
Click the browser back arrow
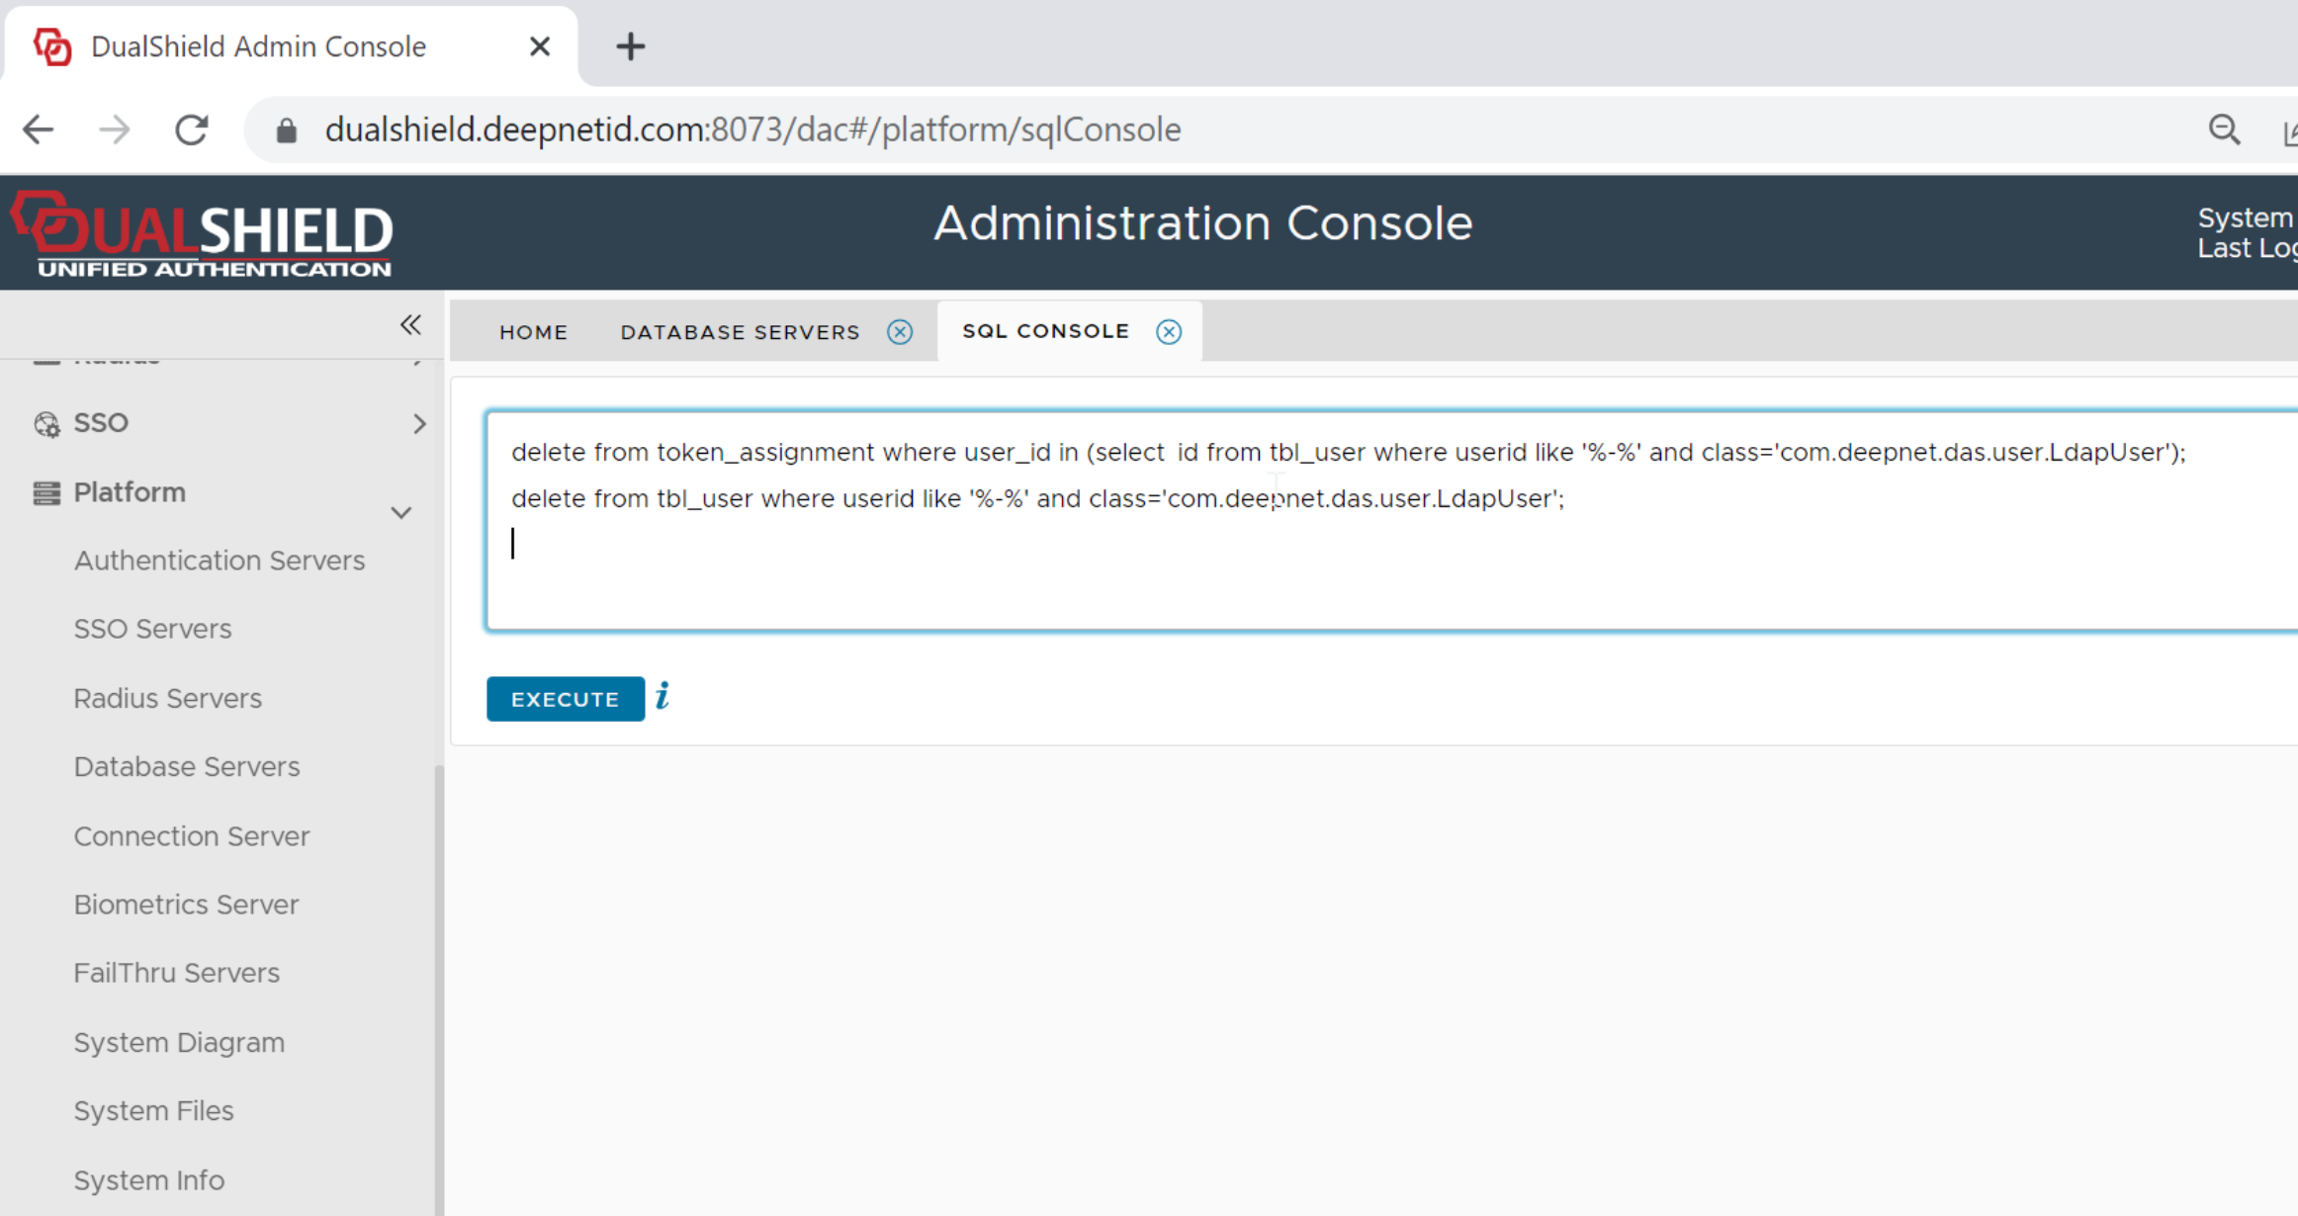39,130
